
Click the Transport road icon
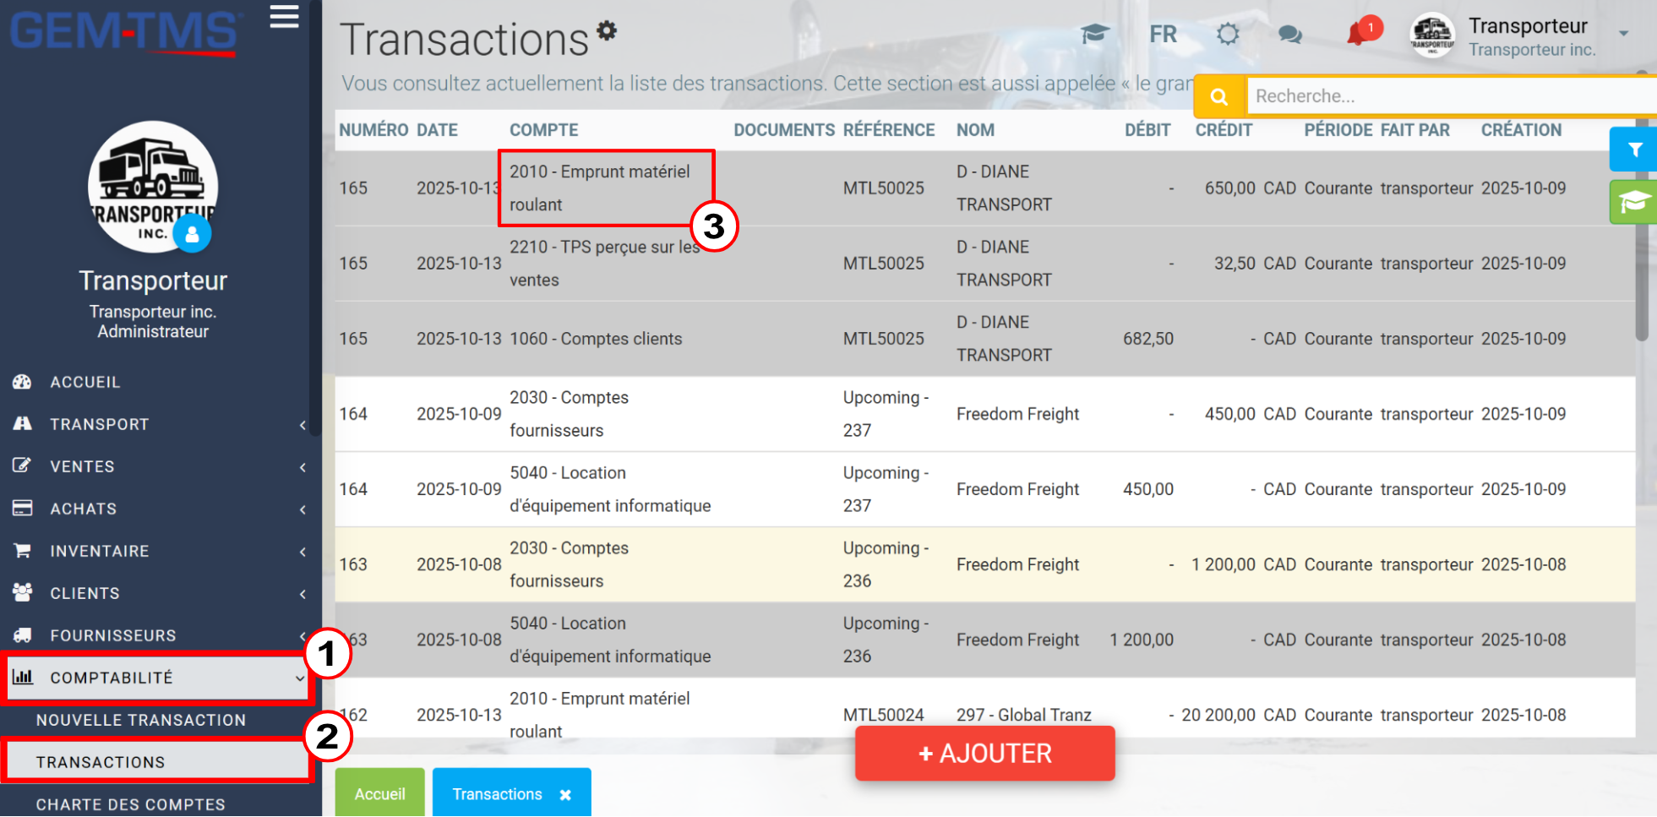(x=22, y=423)
